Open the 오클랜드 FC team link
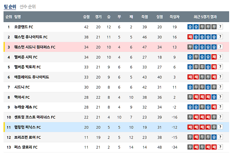 [24, 27]
